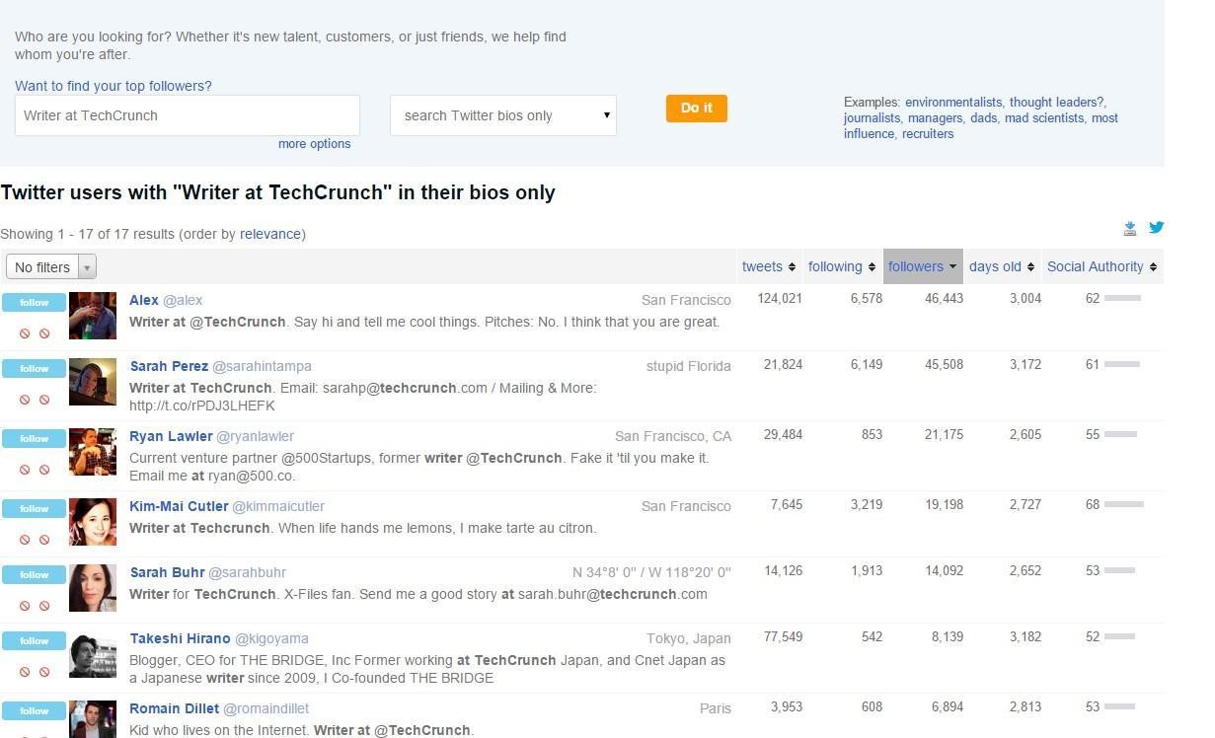Follow Alex with the follow button
This screenshot has height=738, width=1215.
[34, 302]
